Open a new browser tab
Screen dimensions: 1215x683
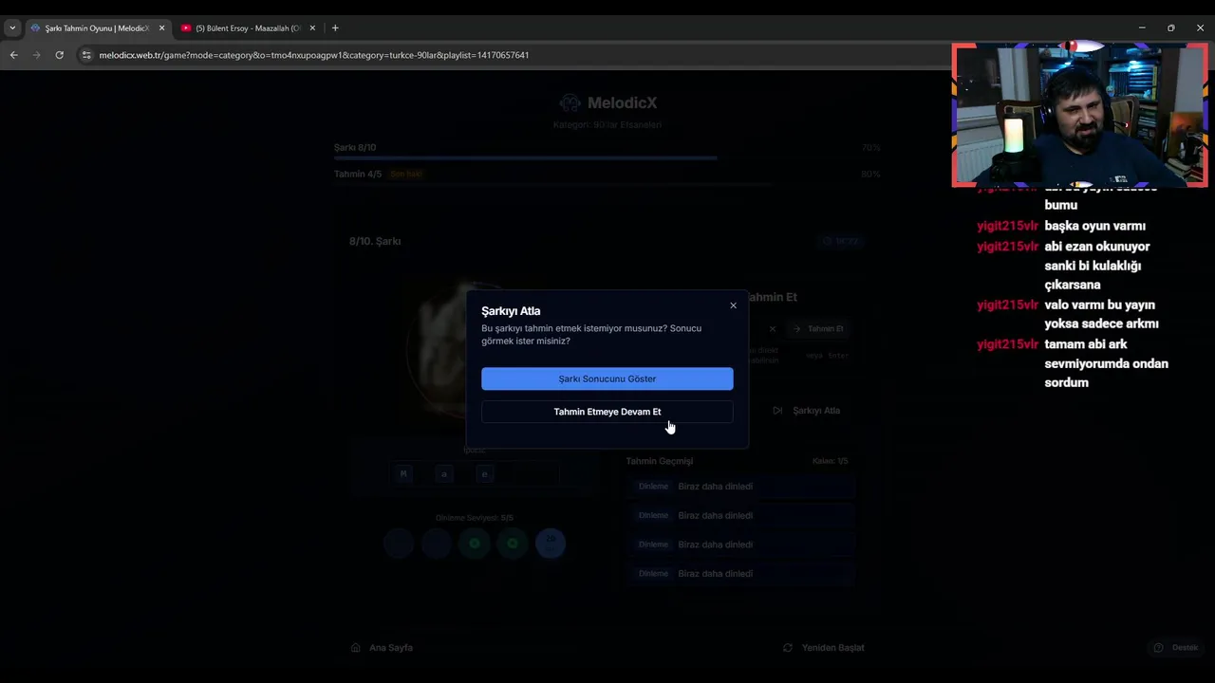pyautogui.click(x=335, y=28)
